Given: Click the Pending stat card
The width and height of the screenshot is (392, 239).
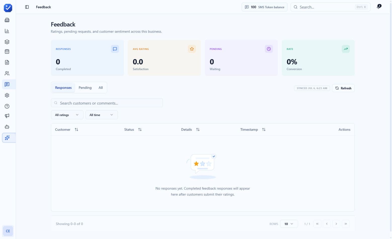Looking at the screenshot, I should pos(241,58).
